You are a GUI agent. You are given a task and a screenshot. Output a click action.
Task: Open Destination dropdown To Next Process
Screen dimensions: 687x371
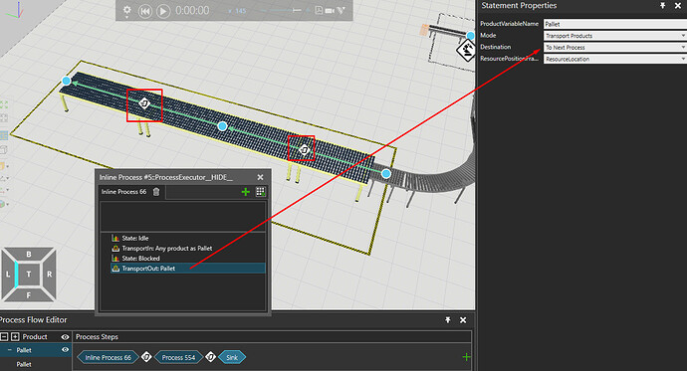[614, 48]
